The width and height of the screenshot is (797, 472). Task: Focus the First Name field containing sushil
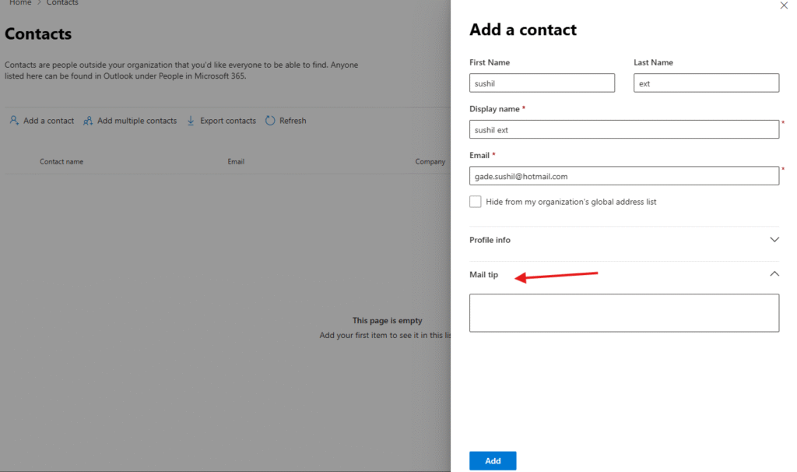click(x=542, y=83)
